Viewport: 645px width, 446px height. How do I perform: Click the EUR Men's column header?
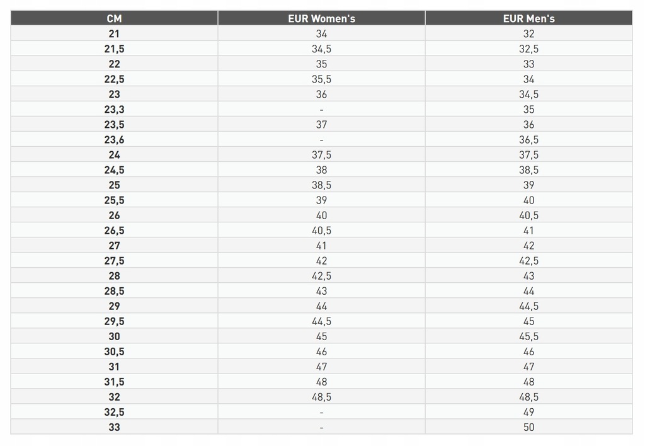528,18
